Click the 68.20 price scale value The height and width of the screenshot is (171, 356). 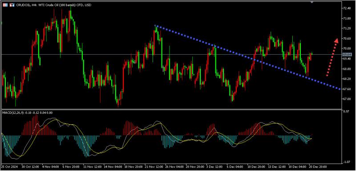(348, 79)
